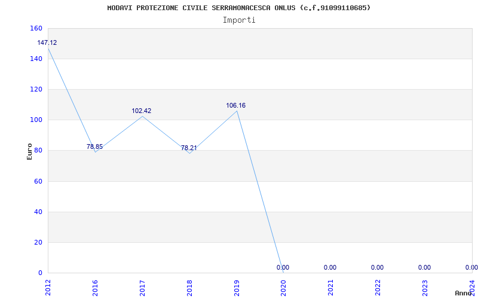This screenshot has height=299, width=478.
Task: Click the 140 y-axis tick label
Action: point(36,59)
